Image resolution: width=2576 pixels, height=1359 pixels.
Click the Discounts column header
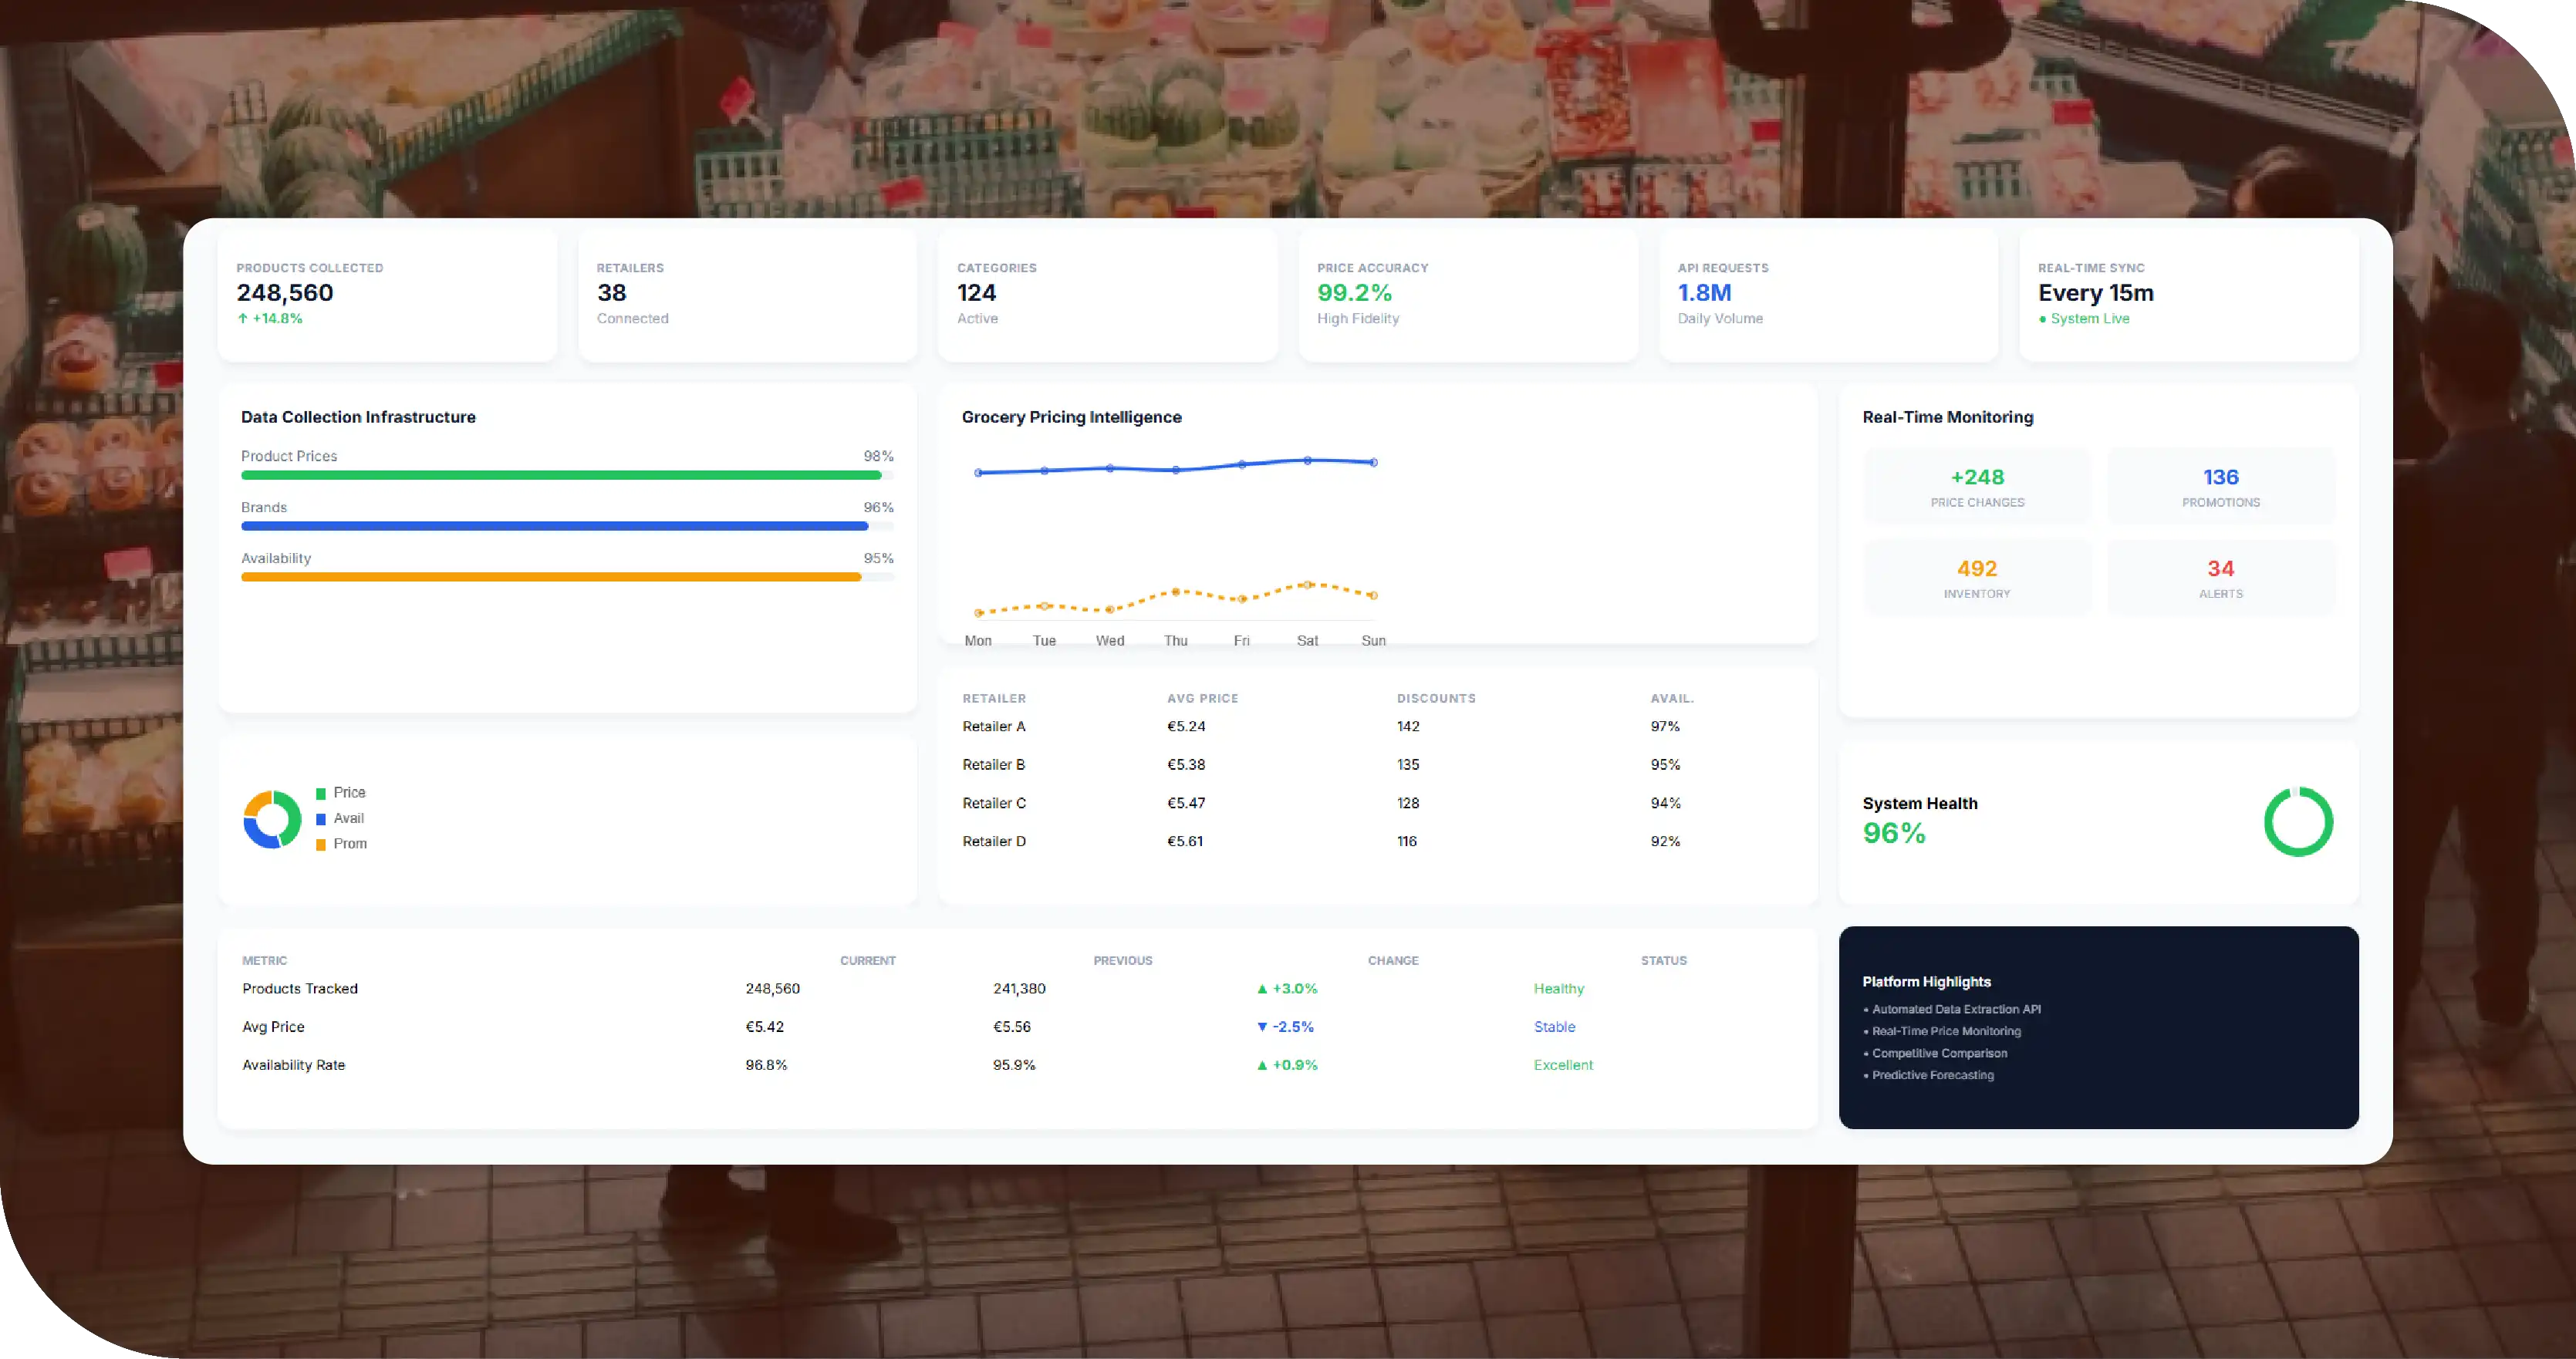1436,699
